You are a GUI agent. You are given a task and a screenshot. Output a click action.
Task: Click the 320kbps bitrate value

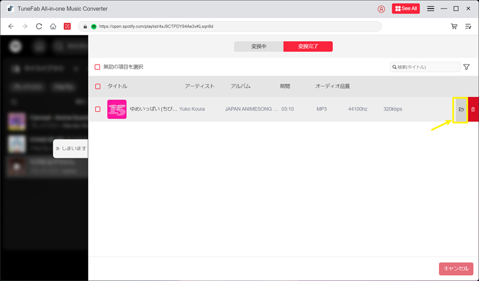[393, 109]
